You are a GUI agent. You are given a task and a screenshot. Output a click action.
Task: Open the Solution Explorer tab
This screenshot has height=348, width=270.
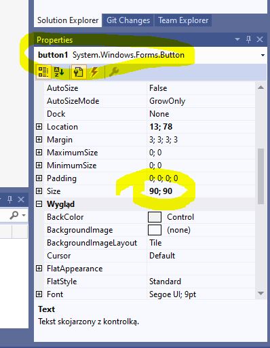pos(68,20)
